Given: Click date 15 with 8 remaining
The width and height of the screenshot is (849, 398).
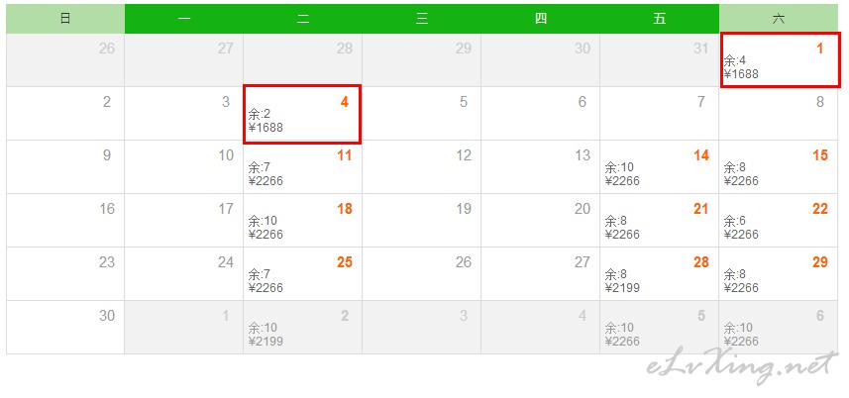Looking at the screenshot, I should 779,167.
